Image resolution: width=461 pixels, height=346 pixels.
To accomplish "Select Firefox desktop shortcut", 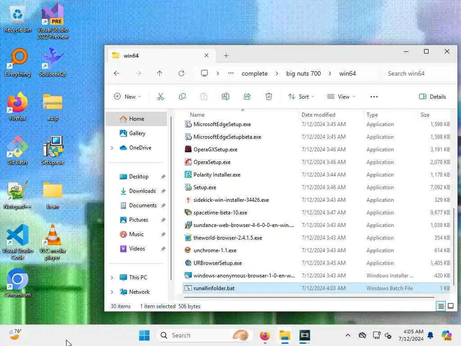I will (18, 106).
